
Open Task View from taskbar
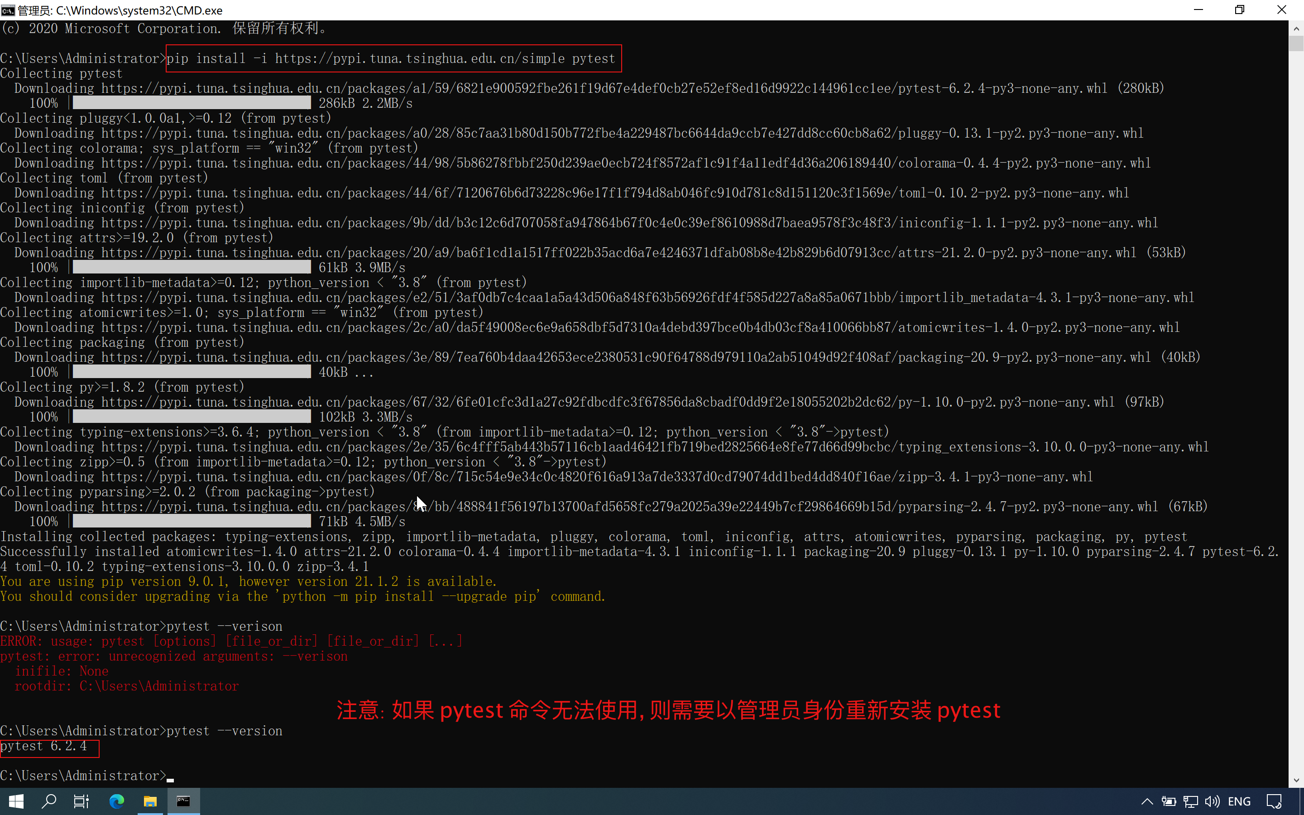click(81, 801)
